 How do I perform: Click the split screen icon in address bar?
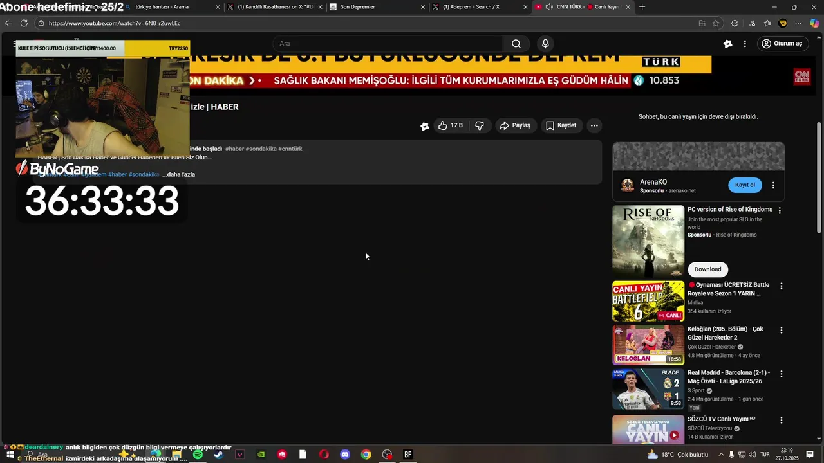[702, 23]
